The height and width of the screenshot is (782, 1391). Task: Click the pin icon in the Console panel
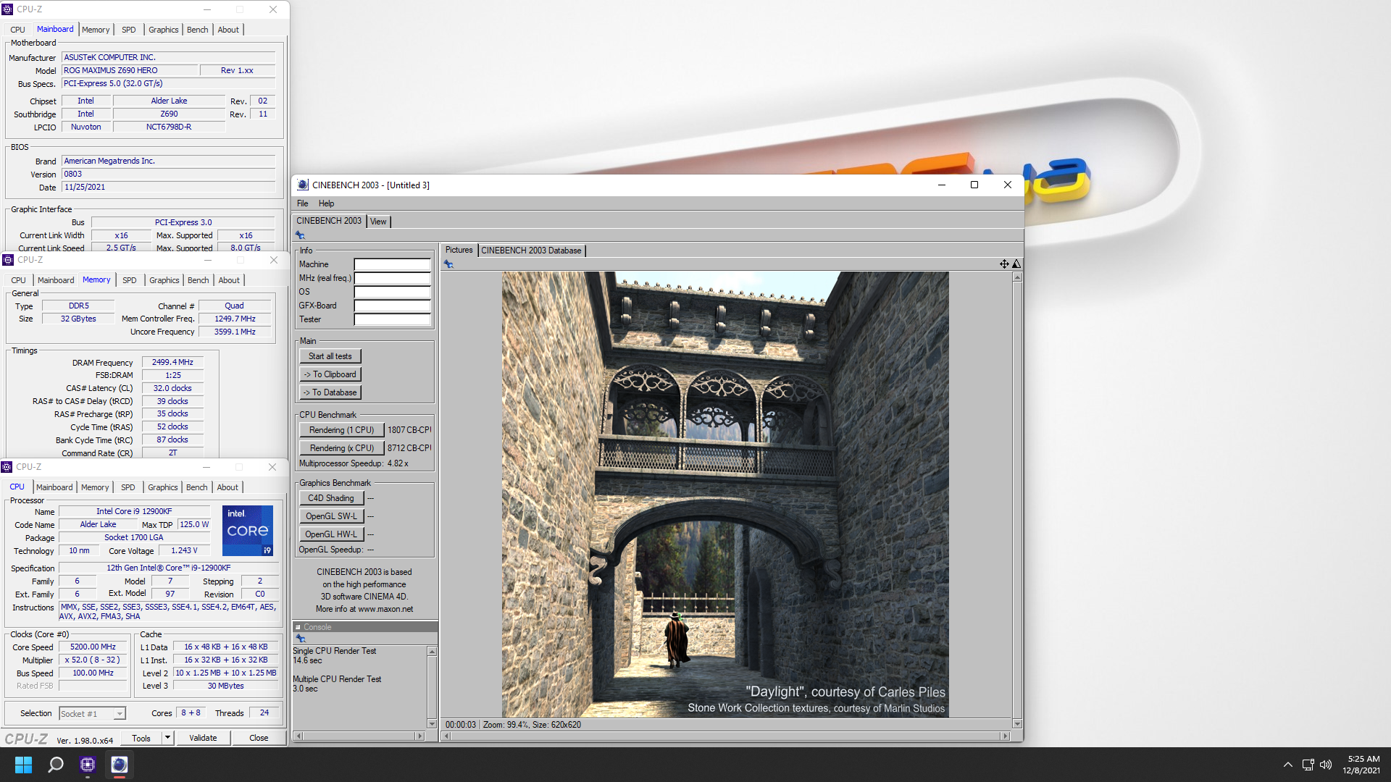pyautogui.click(x=300, y=638)
